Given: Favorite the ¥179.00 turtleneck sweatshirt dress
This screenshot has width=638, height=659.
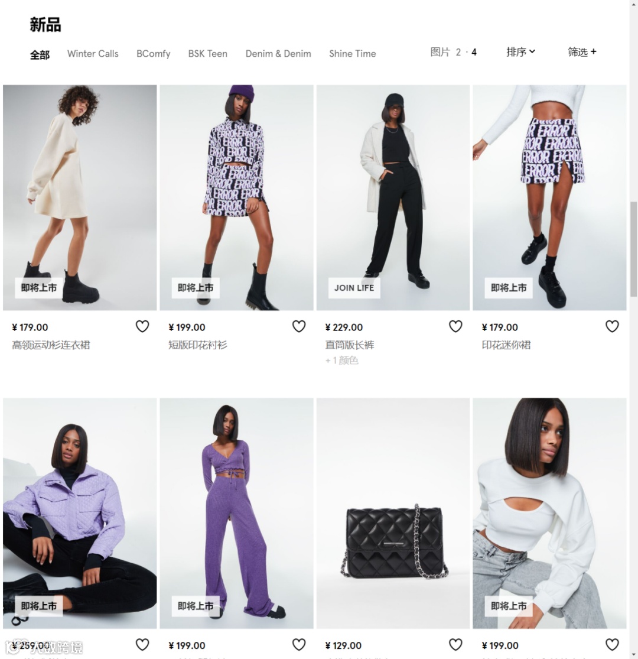Looking at the screenshot, I should pyautogui.click(x=142, y=326).
